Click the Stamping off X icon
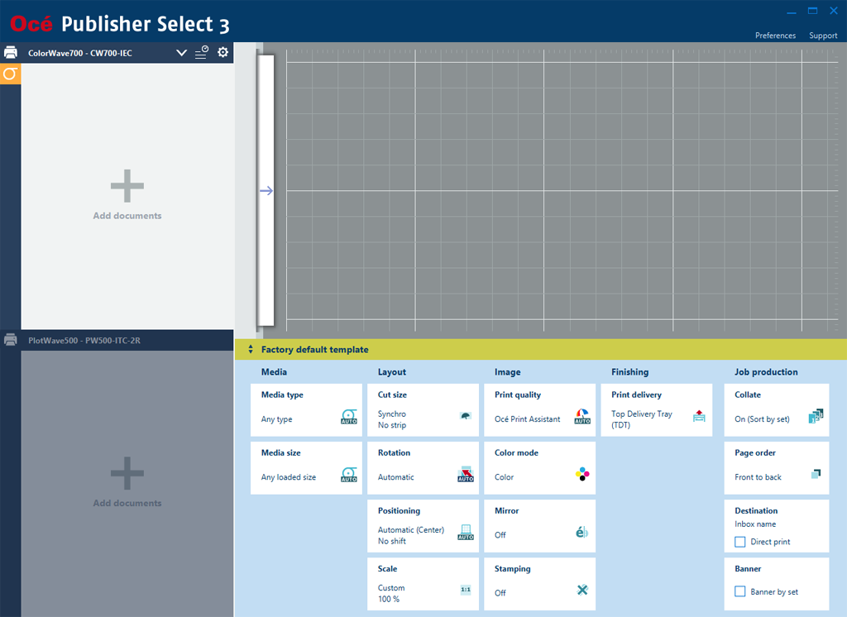 [x=582, y=590]
